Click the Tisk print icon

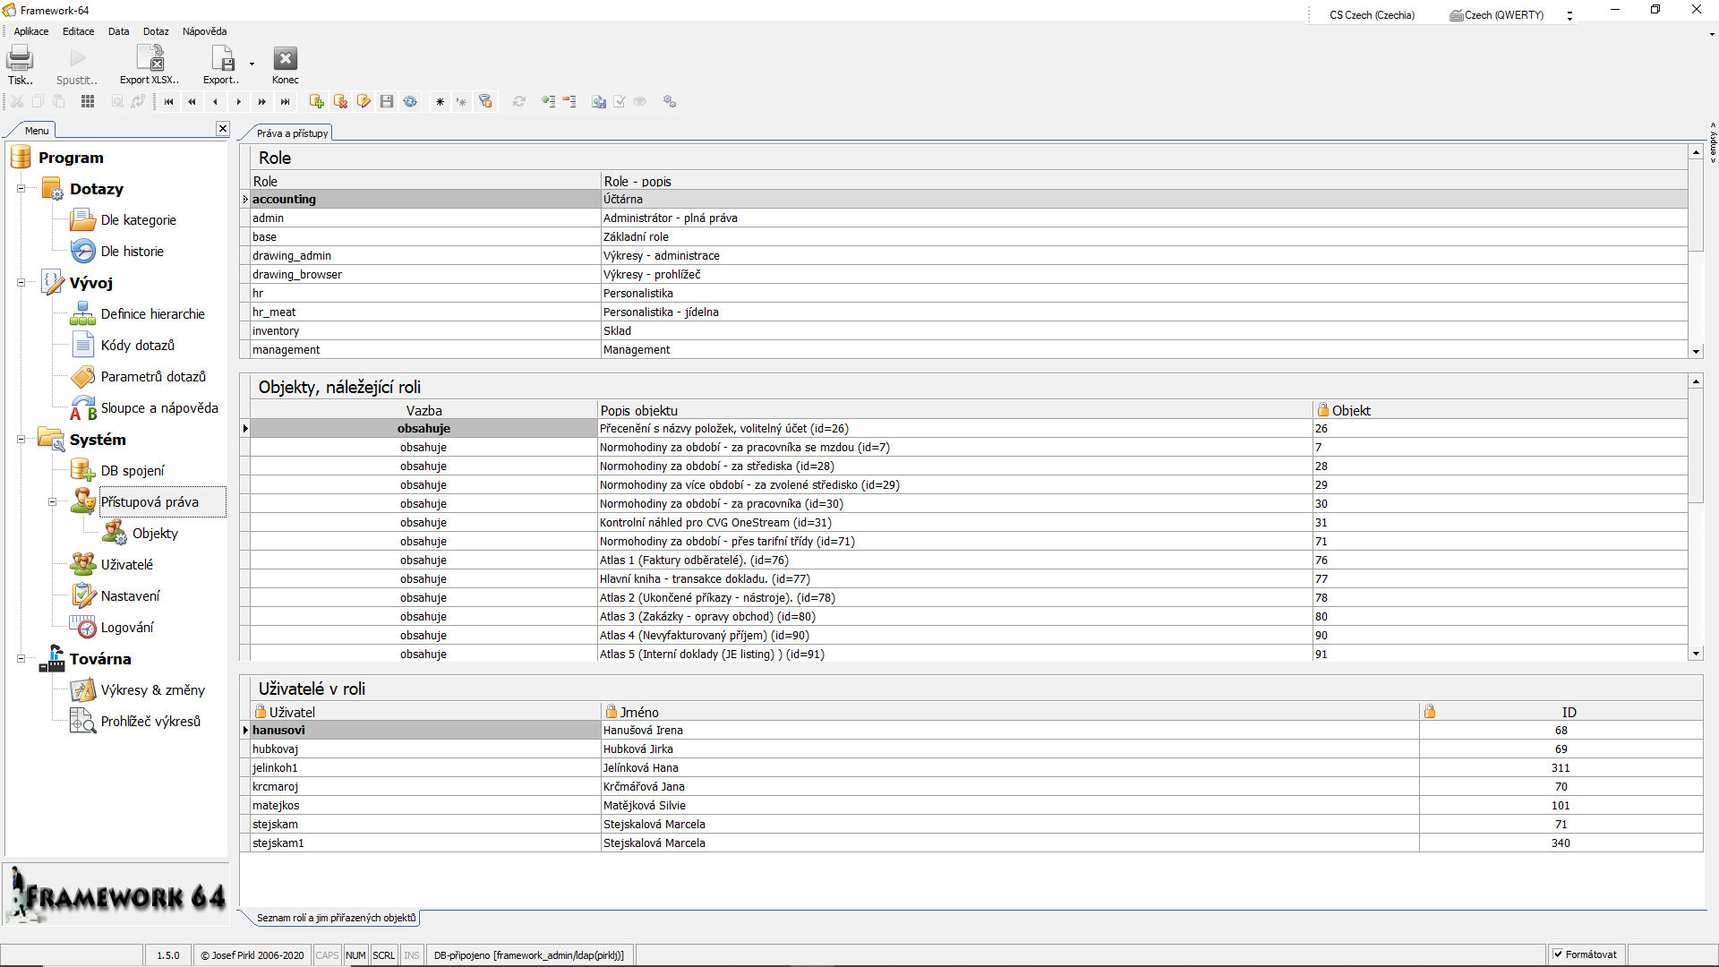[20, 59]
